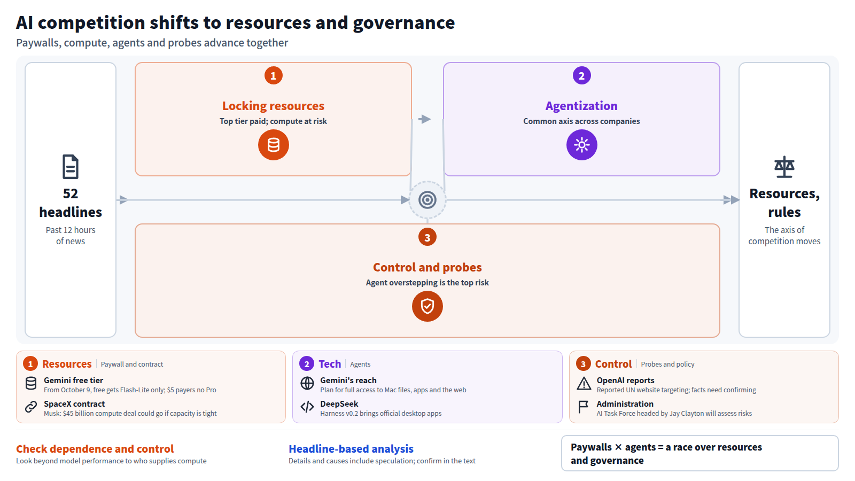Click the axis of competition moves text
The image size is (855, 481).
coord(784,236)
